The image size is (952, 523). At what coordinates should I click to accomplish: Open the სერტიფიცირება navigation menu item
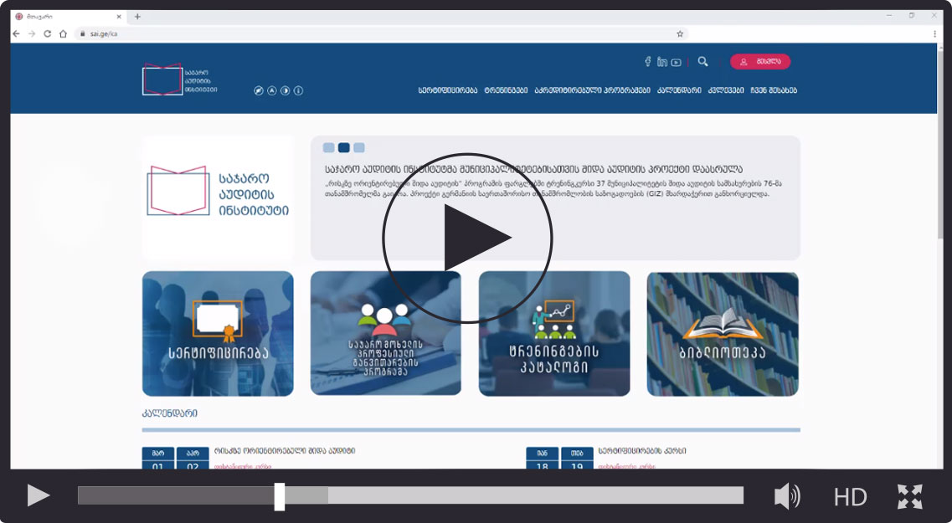(x=447, y=90)
